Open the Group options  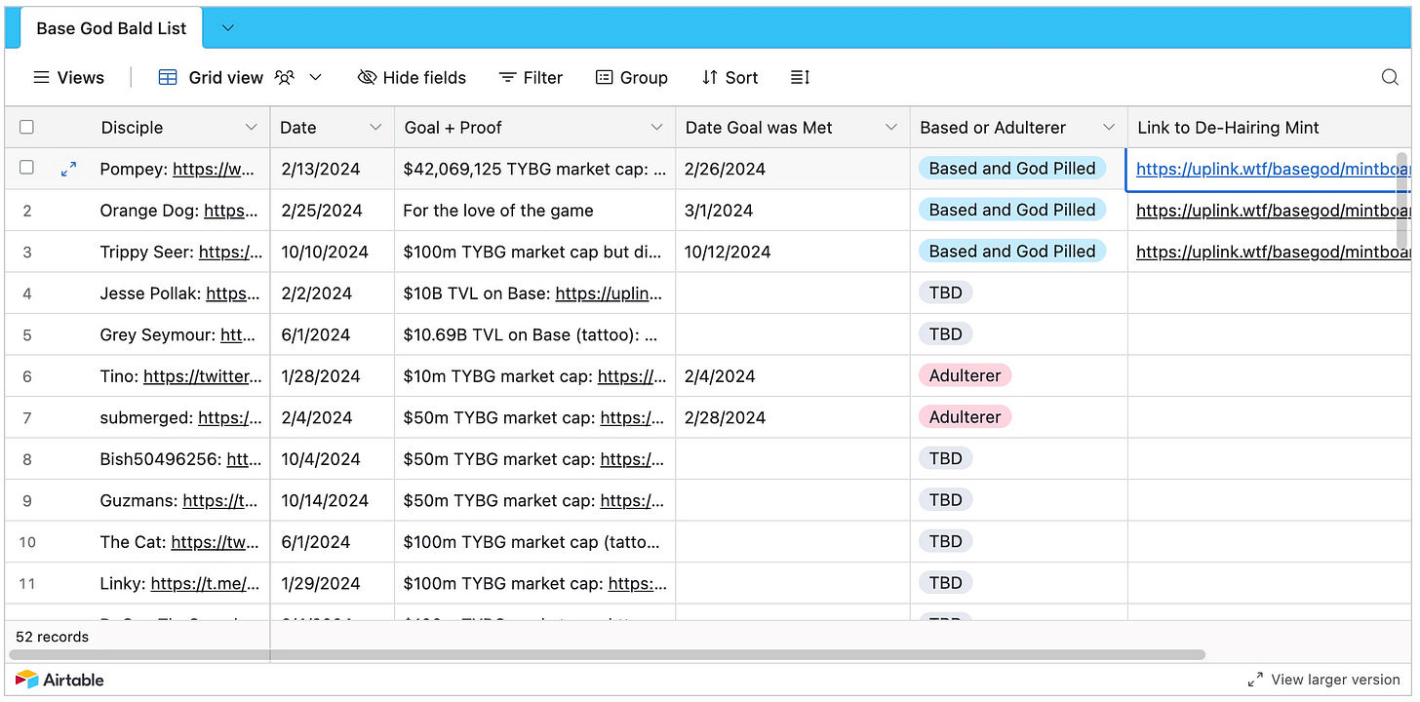pos(632,77)
